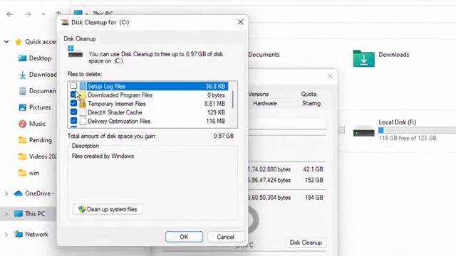Click Clean up system files button
This screenshot has height=256, width=456.
[108, 209]
